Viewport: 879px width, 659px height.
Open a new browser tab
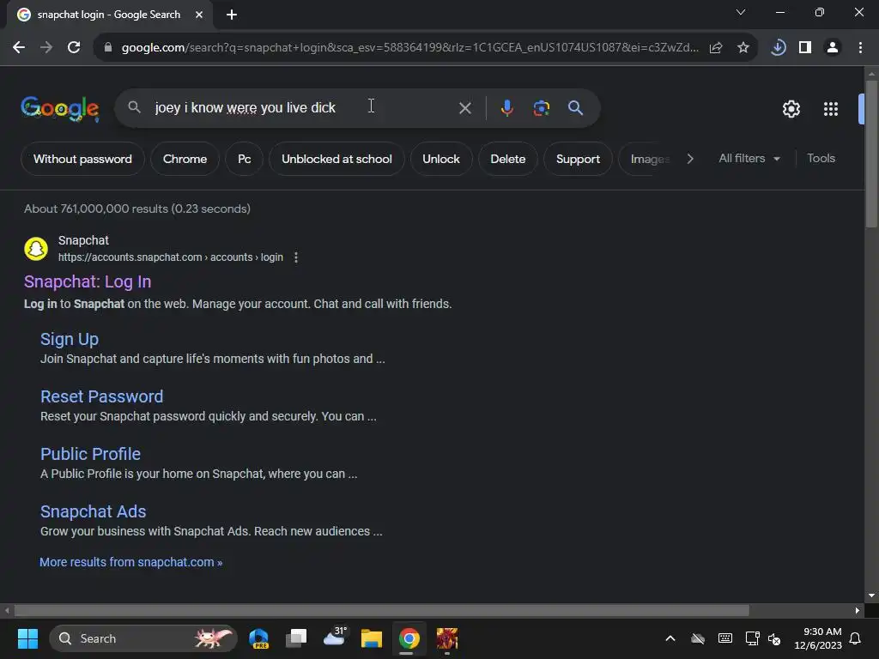(232, 15)
